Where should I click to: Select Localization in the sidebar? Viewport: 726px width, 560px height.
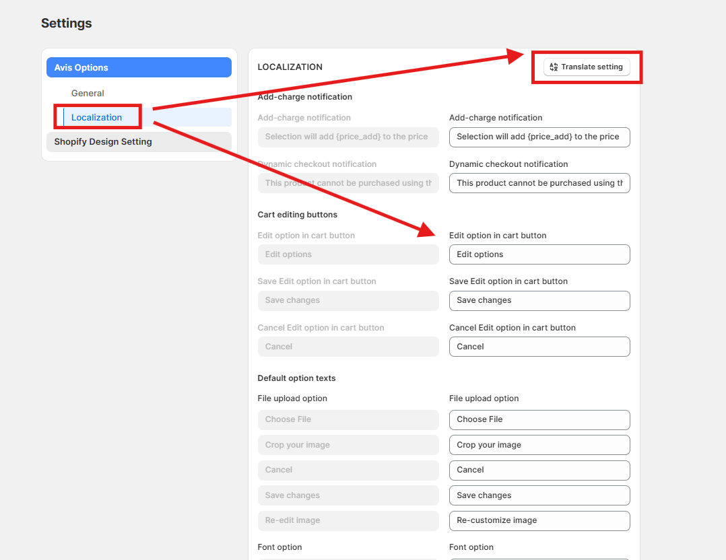pyautogui.click(x=97, y=117)
